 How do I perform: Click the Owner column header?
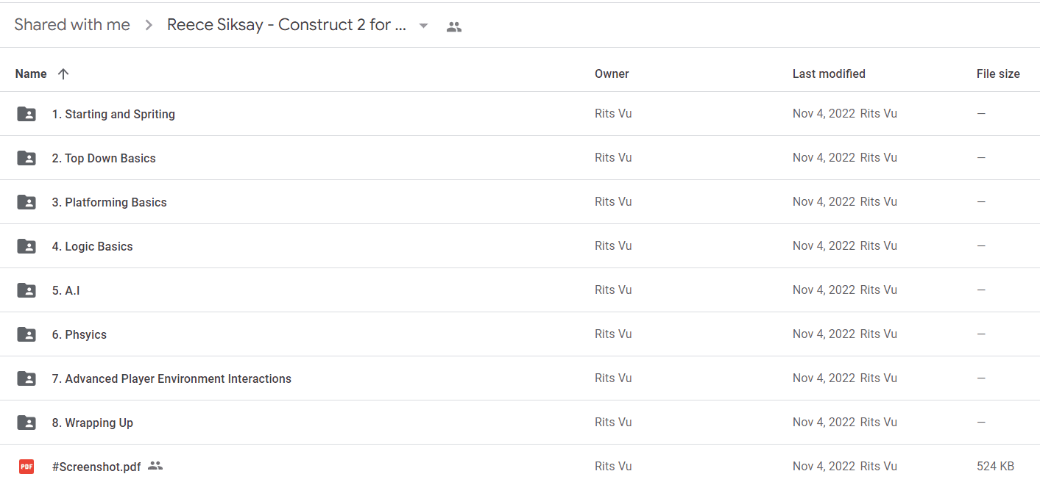pos(612,73)
